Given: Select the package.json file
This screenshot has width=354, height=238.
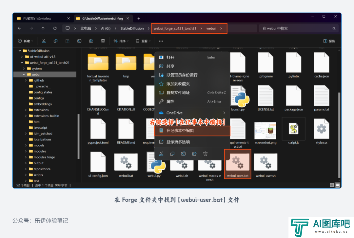Looking at the screenshot, I should pos(294,98).
